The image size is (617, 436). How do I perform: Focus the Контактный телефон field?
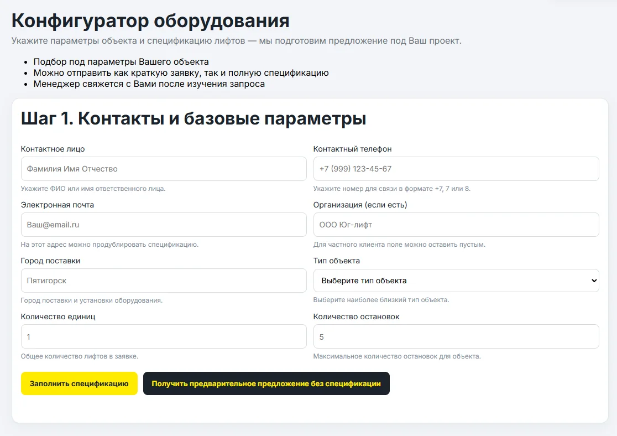(456, 169)
